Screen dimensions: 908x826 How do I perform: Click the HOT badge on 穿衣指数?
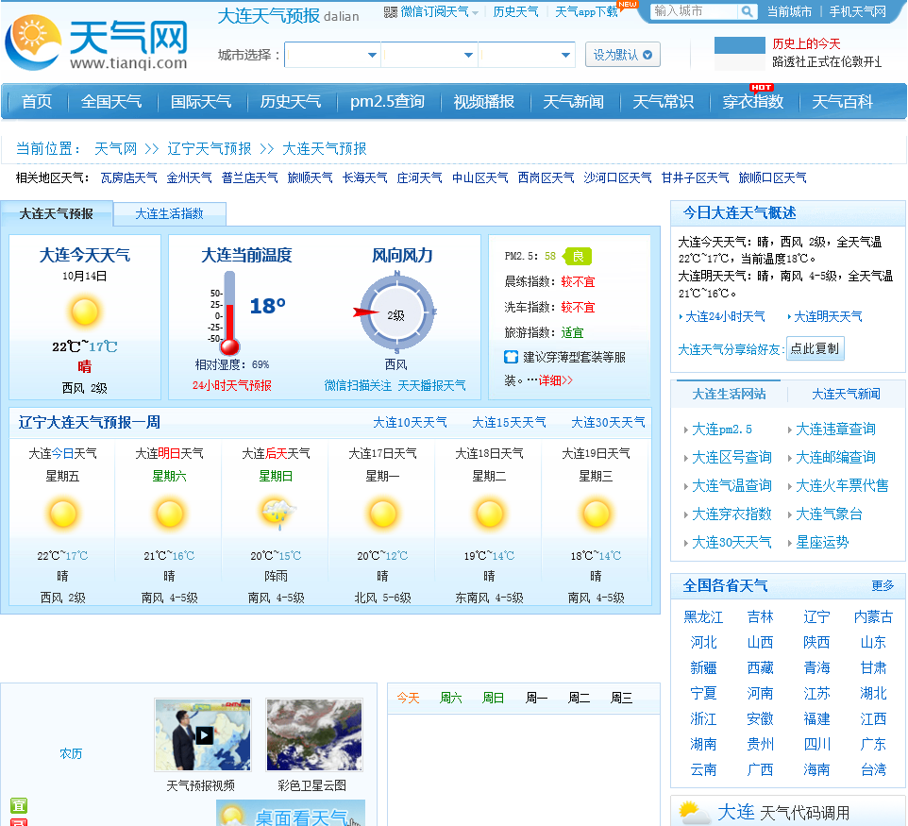[x=762, y=88]
